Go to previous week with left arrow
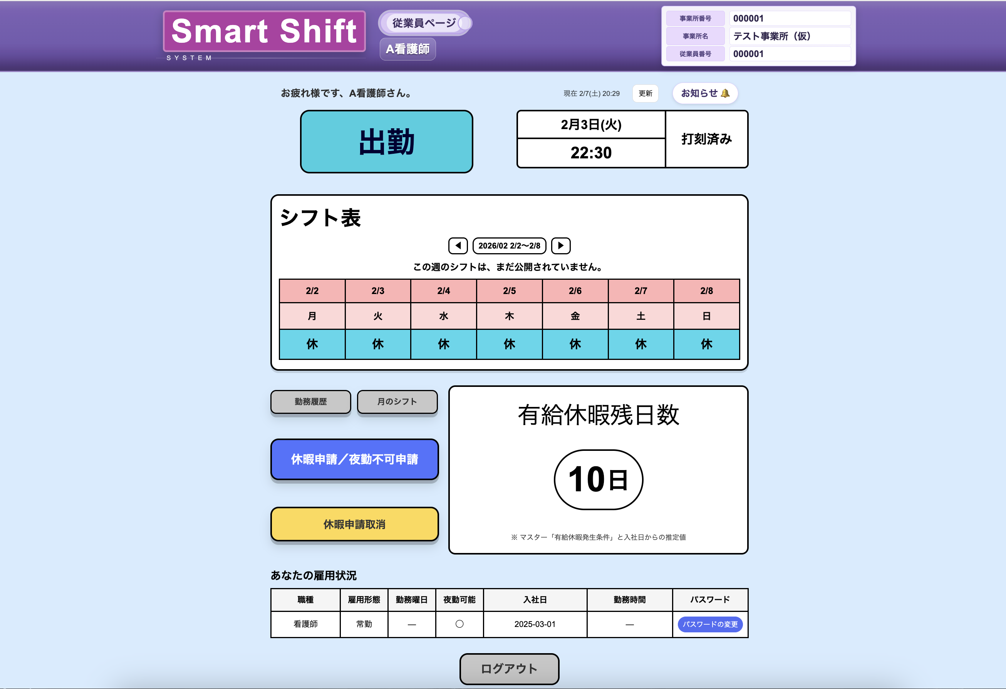Image resolution: width=1006 pixels, height=689 pixels. click(x=458, y=245)
